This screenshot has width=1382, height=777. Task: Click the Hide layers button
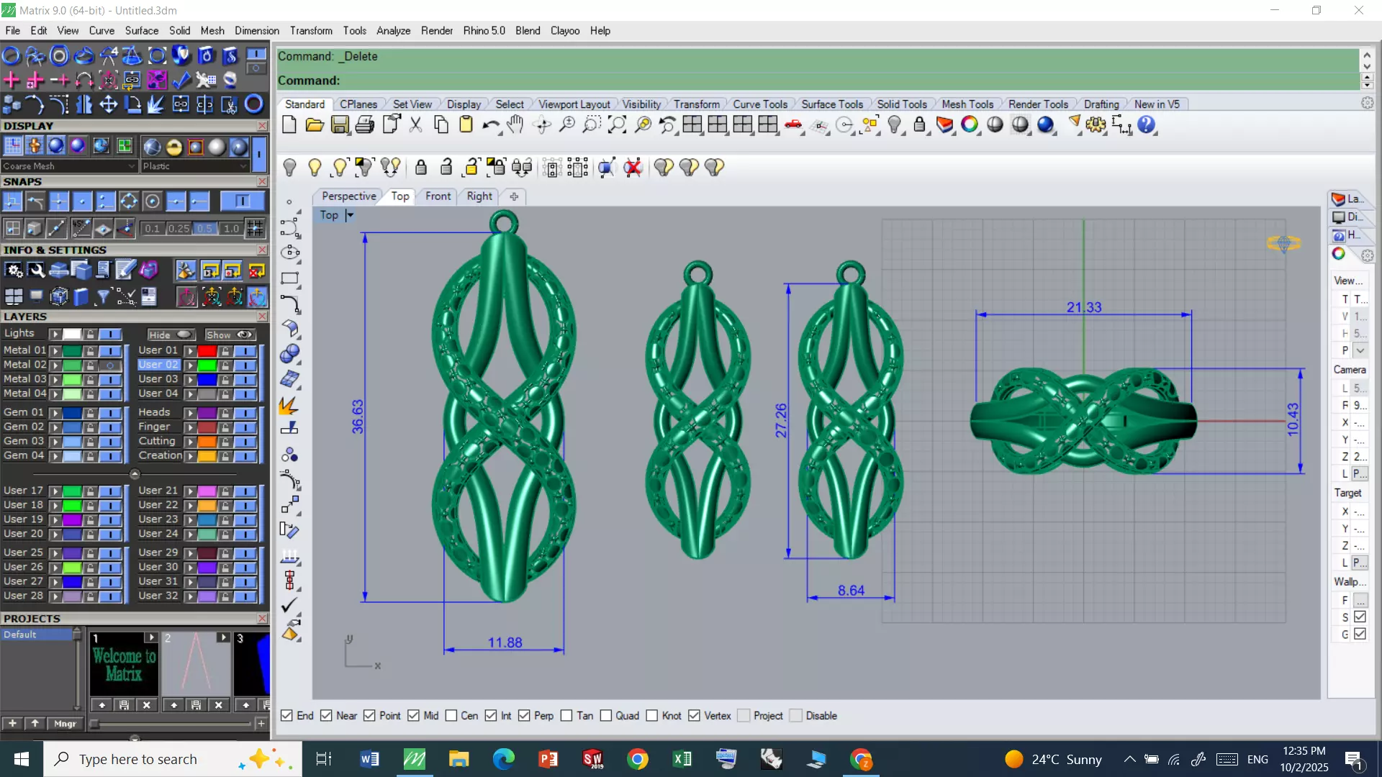coord(171,335)
